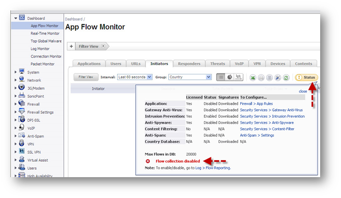Switch to the Devices tab
This screenshot has height=198, width=341.
[x=278, y=64]
